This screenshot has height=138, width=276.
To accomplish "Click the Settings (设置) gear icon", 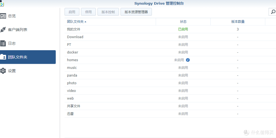I will point(3,71).
